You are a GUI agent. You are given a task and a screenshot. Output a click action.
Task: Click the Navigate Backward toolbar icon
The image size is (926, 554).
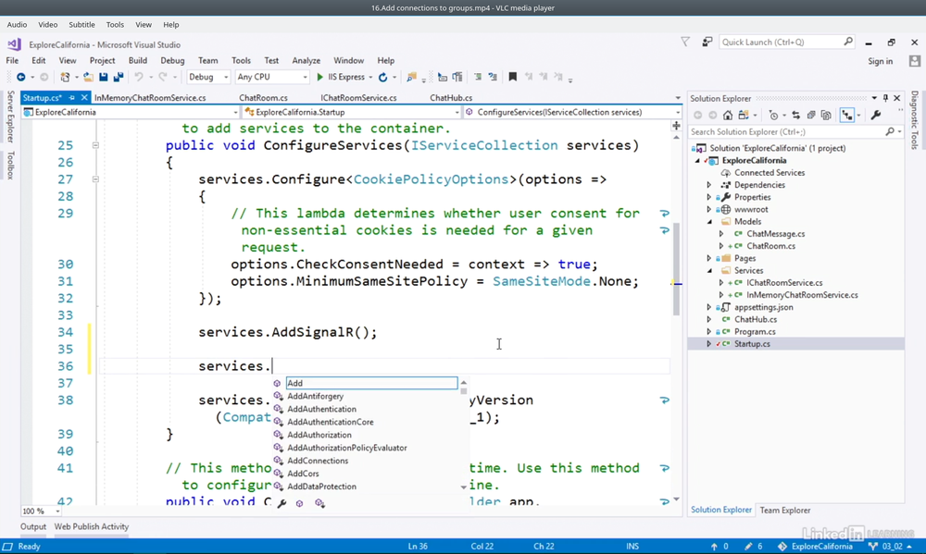pos(20,78)
